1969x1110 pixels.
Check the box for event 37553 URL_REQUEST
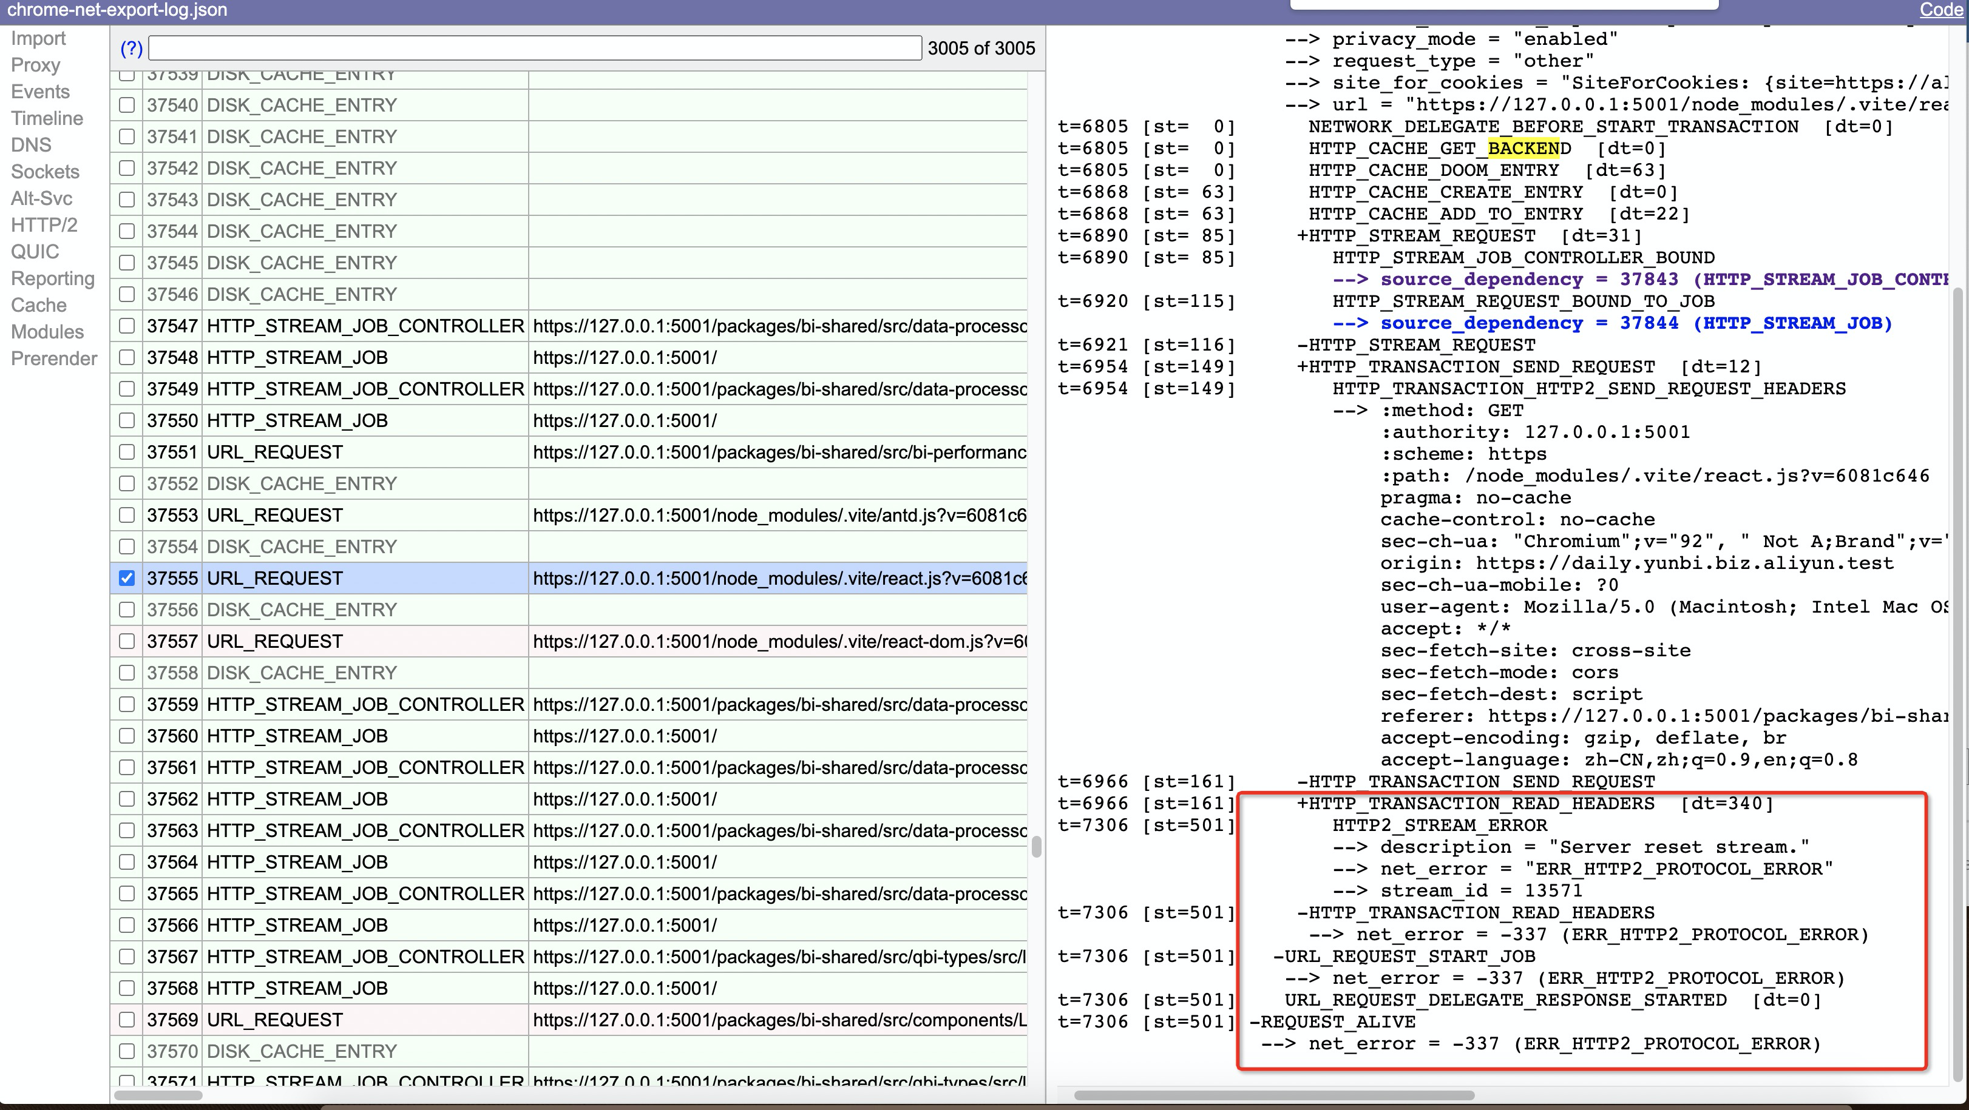point(127,515)
